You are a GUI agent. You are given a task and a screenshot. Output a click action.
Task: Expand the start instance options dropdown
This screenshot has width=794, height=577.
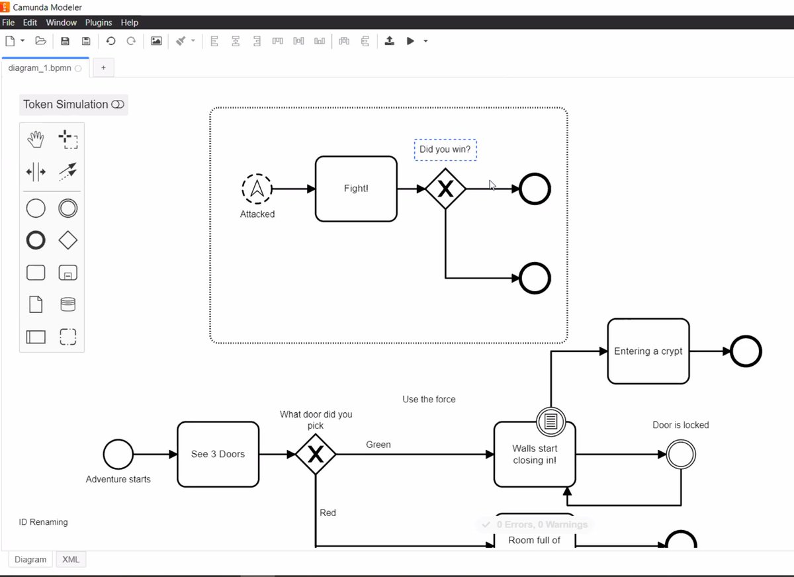(425, 40)
